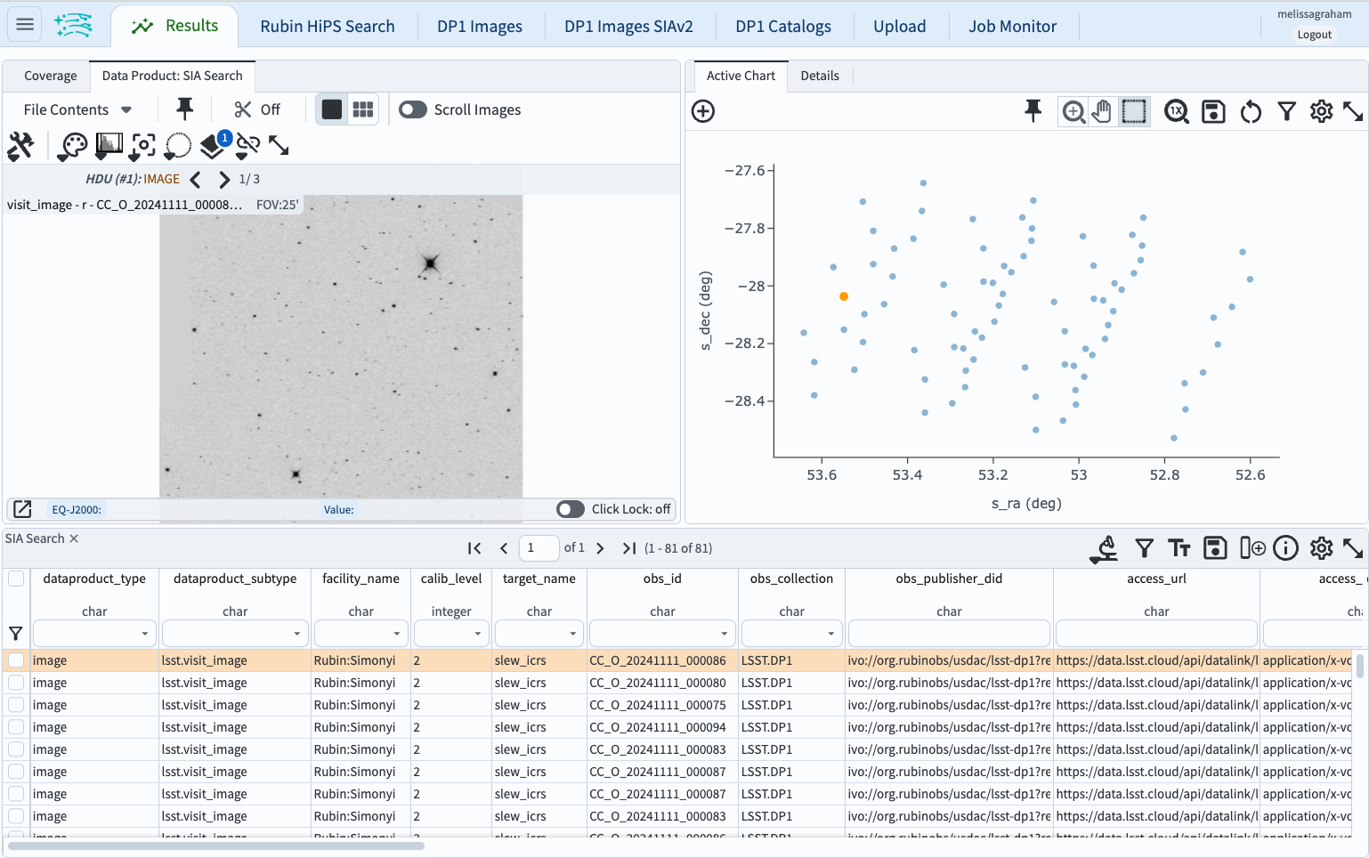Viewport: 1369px width, 858px height.
Task: Open the Coverage tab
Action: point(50,76)
